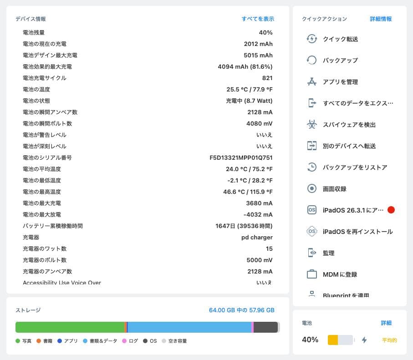The height and width of the screenshot is (360, 413).
Task: Click value 4094 mAh (81.6%)
Action: coord(245,66)
